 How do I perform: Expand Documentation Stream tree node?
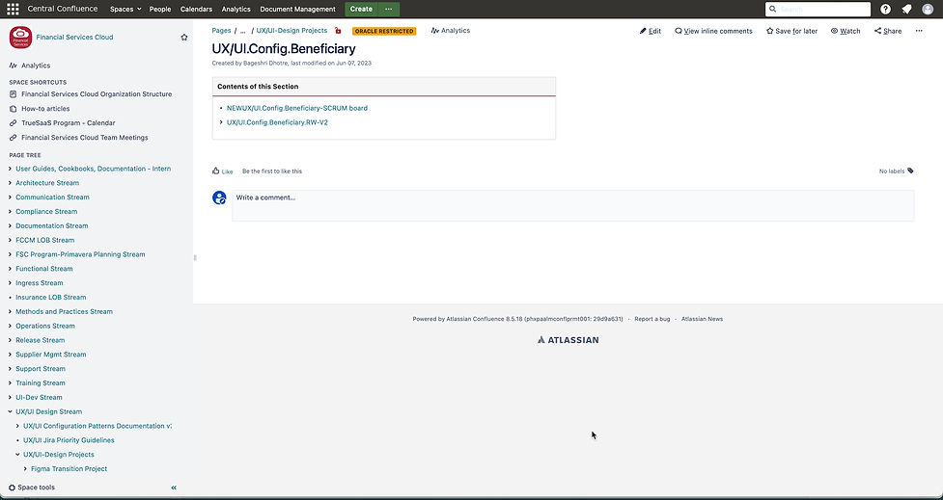pos(11,226)
